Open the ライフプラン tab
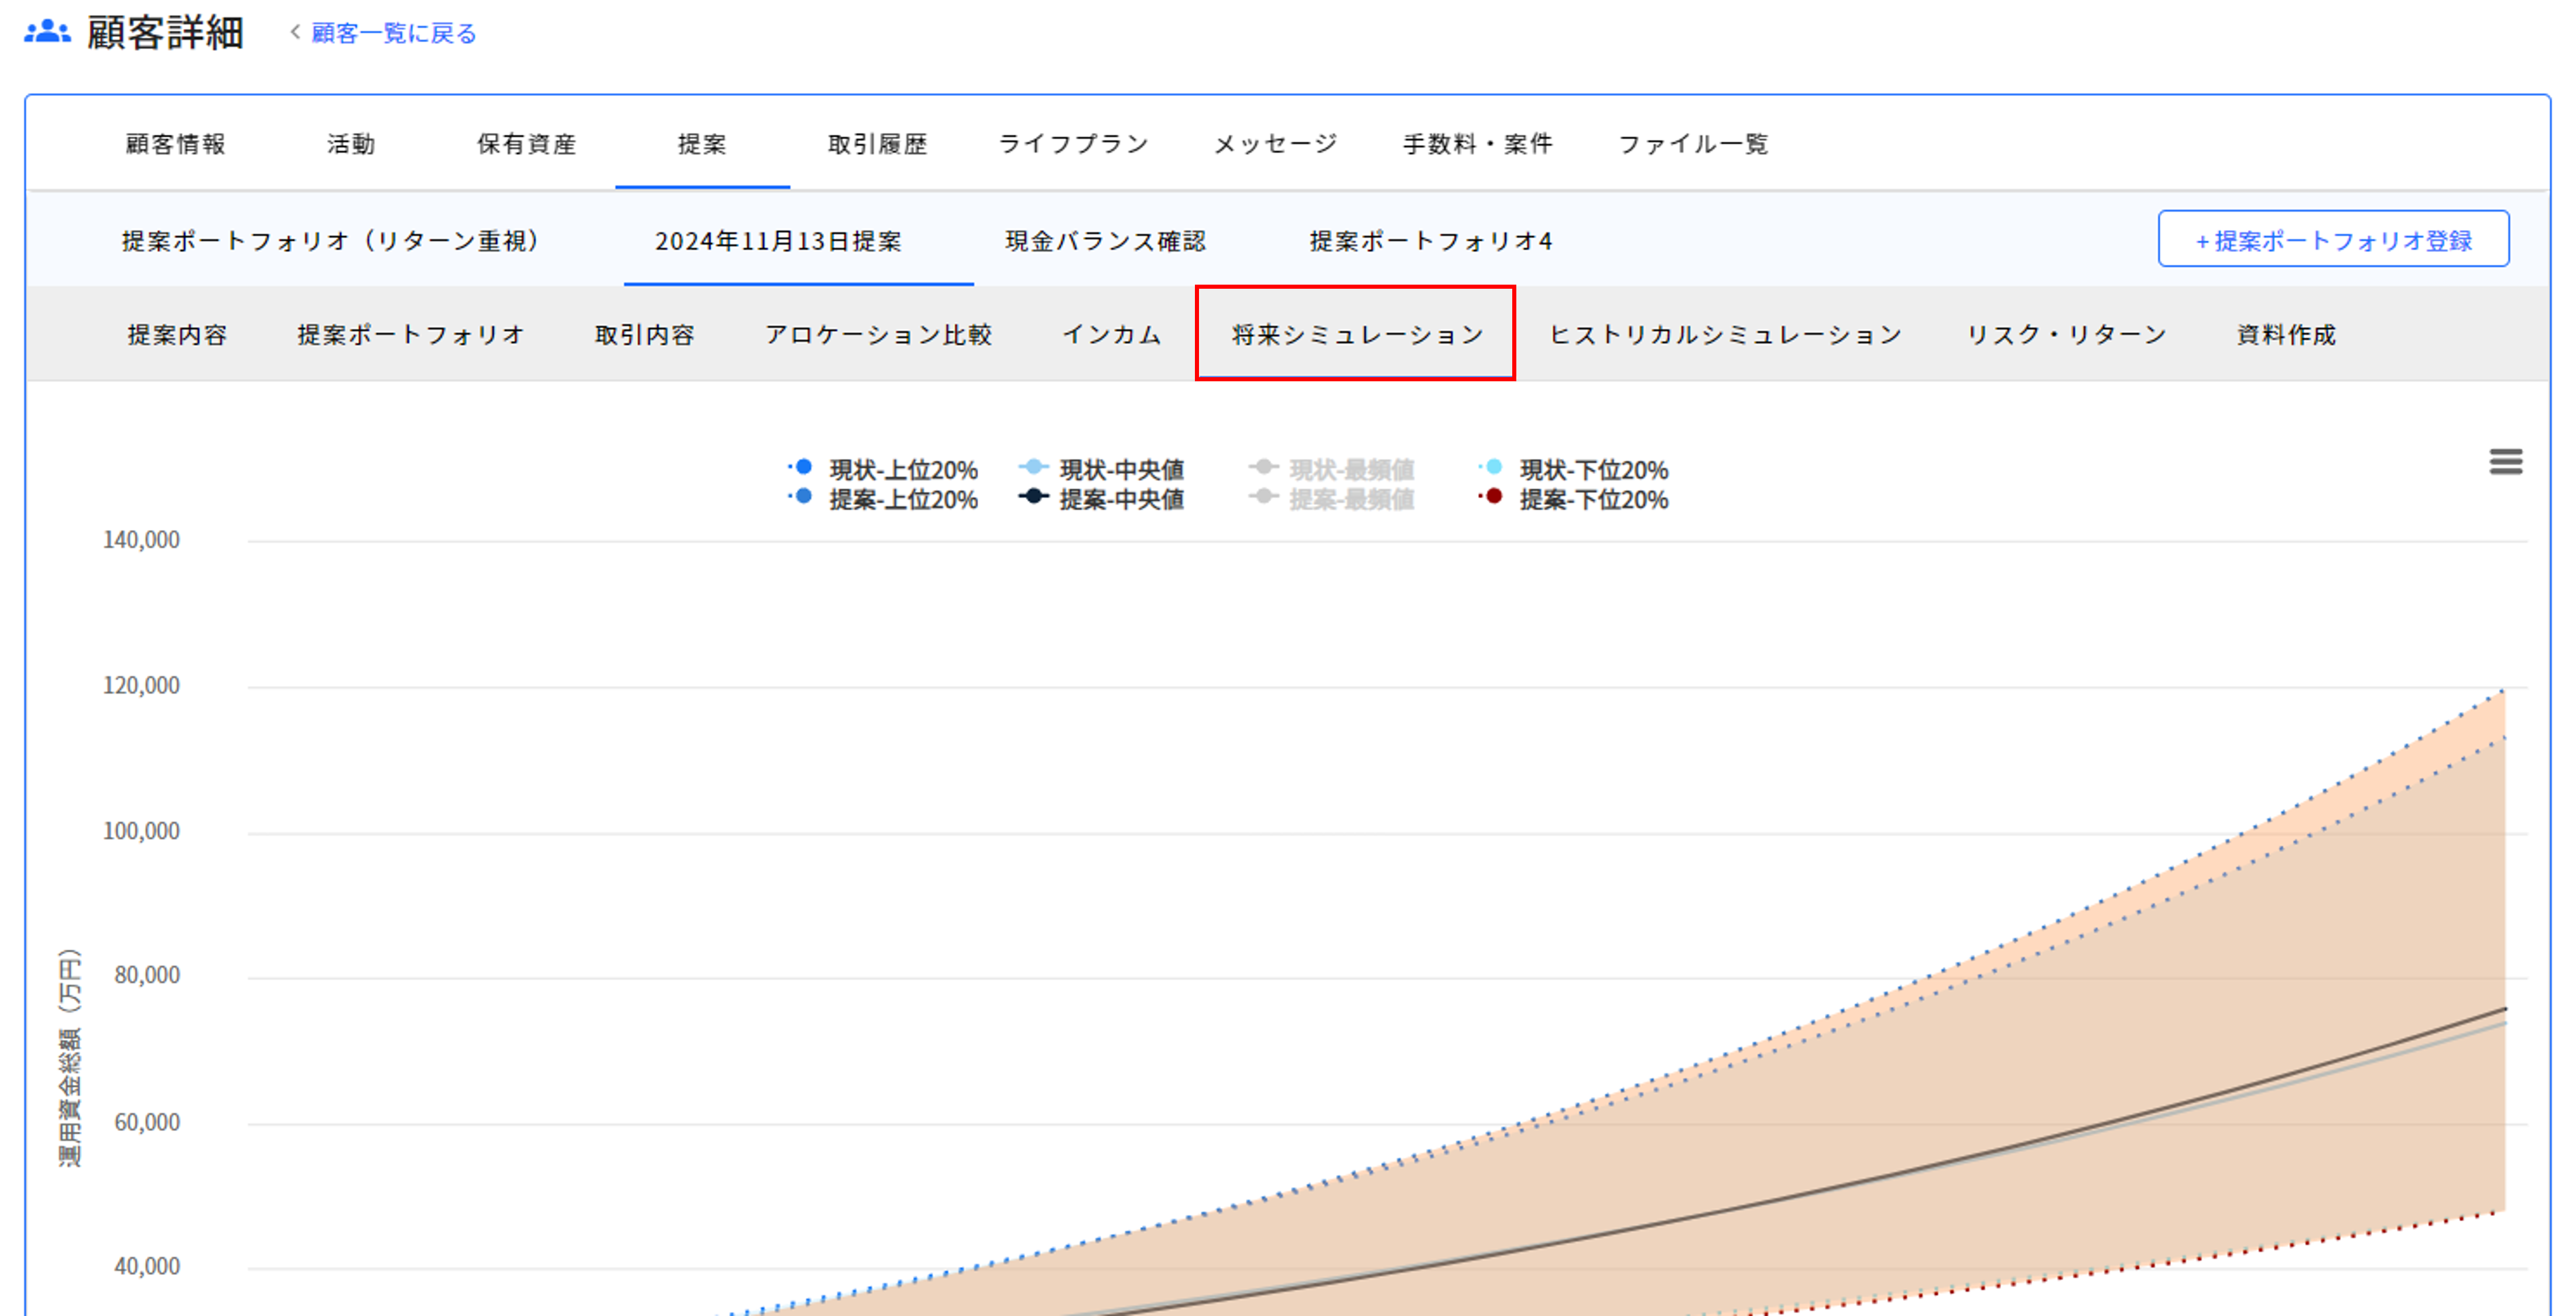This screenshot has width=2576, height=1316. tap(1073, 144)
